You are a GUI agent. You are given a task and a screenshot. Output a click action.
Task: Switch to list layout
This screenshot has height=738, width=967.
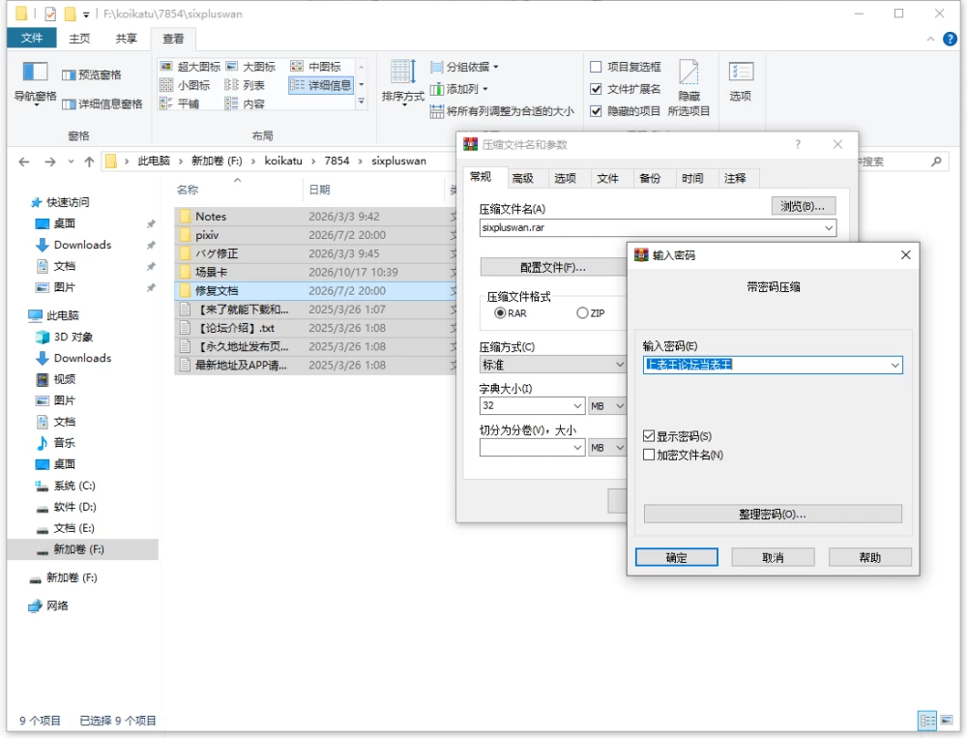(x=245, y=85)
